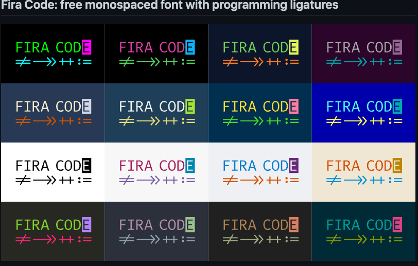Click gray FIRA CODE tile on dark purple

(x=363, y=54)
